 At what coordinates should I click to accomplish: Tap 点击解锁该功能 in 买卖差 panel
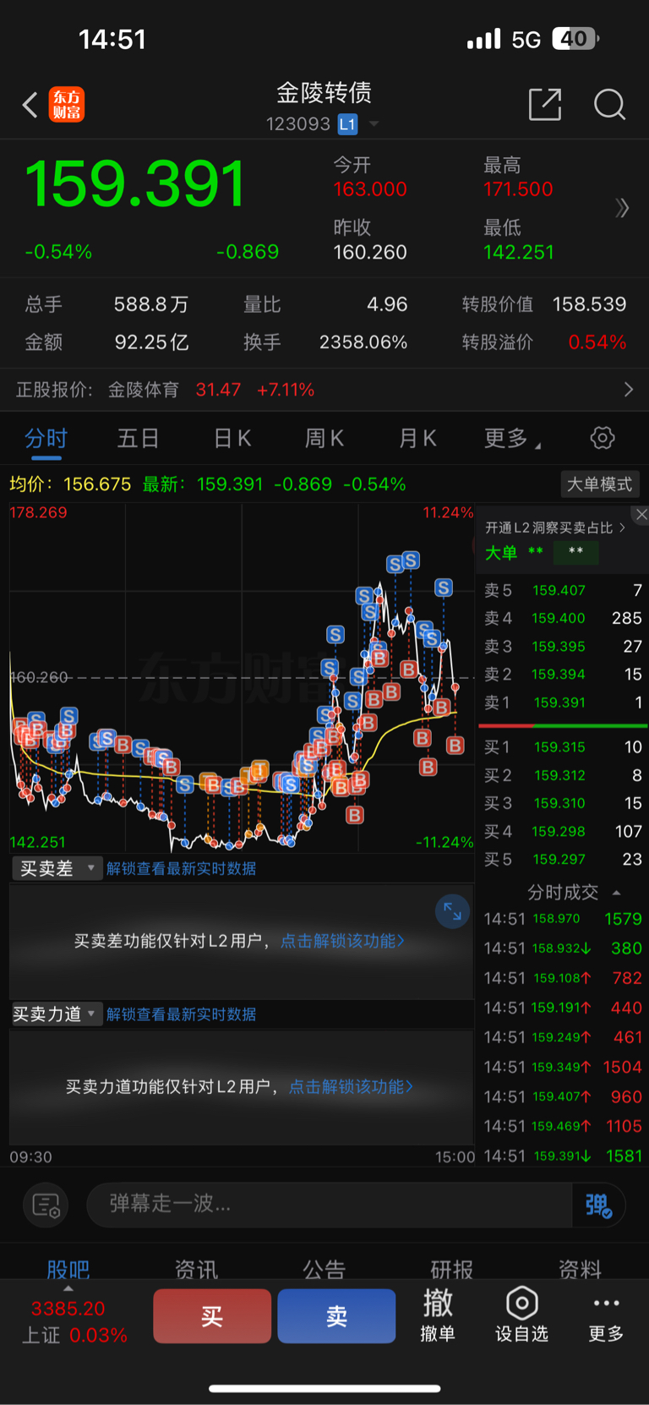point(343,941)
